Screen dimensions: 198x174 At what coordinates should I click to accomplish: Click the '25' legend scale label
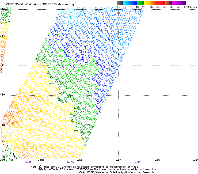coord(151,7)
